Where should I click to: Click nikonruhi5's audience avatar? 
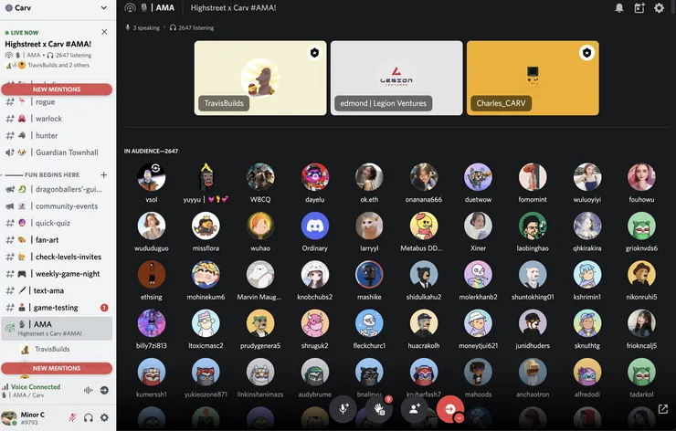pyautogui.click(x=641, y=274)
